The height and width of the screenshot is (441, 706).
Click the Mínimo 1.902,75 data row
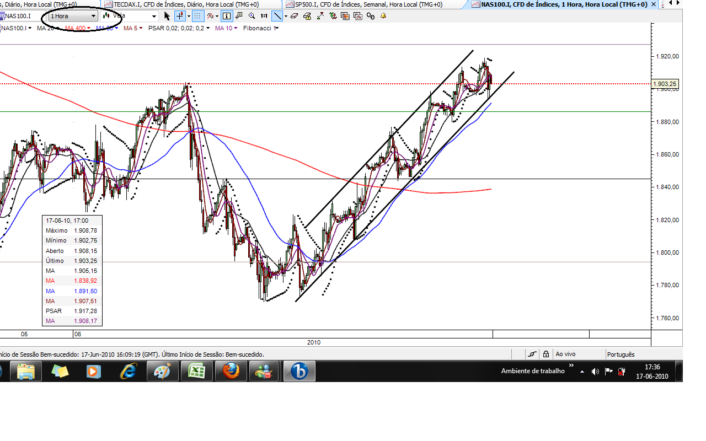pyautogui.click(x=72, y=240)
